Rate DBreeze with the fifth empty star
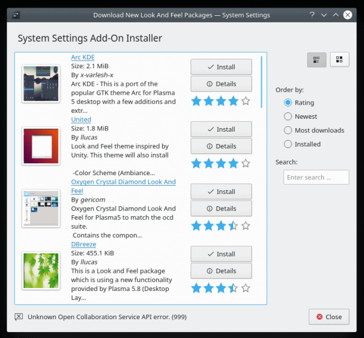Image resolution: width=364 pixels, height=338 pixels. (245, 288)
